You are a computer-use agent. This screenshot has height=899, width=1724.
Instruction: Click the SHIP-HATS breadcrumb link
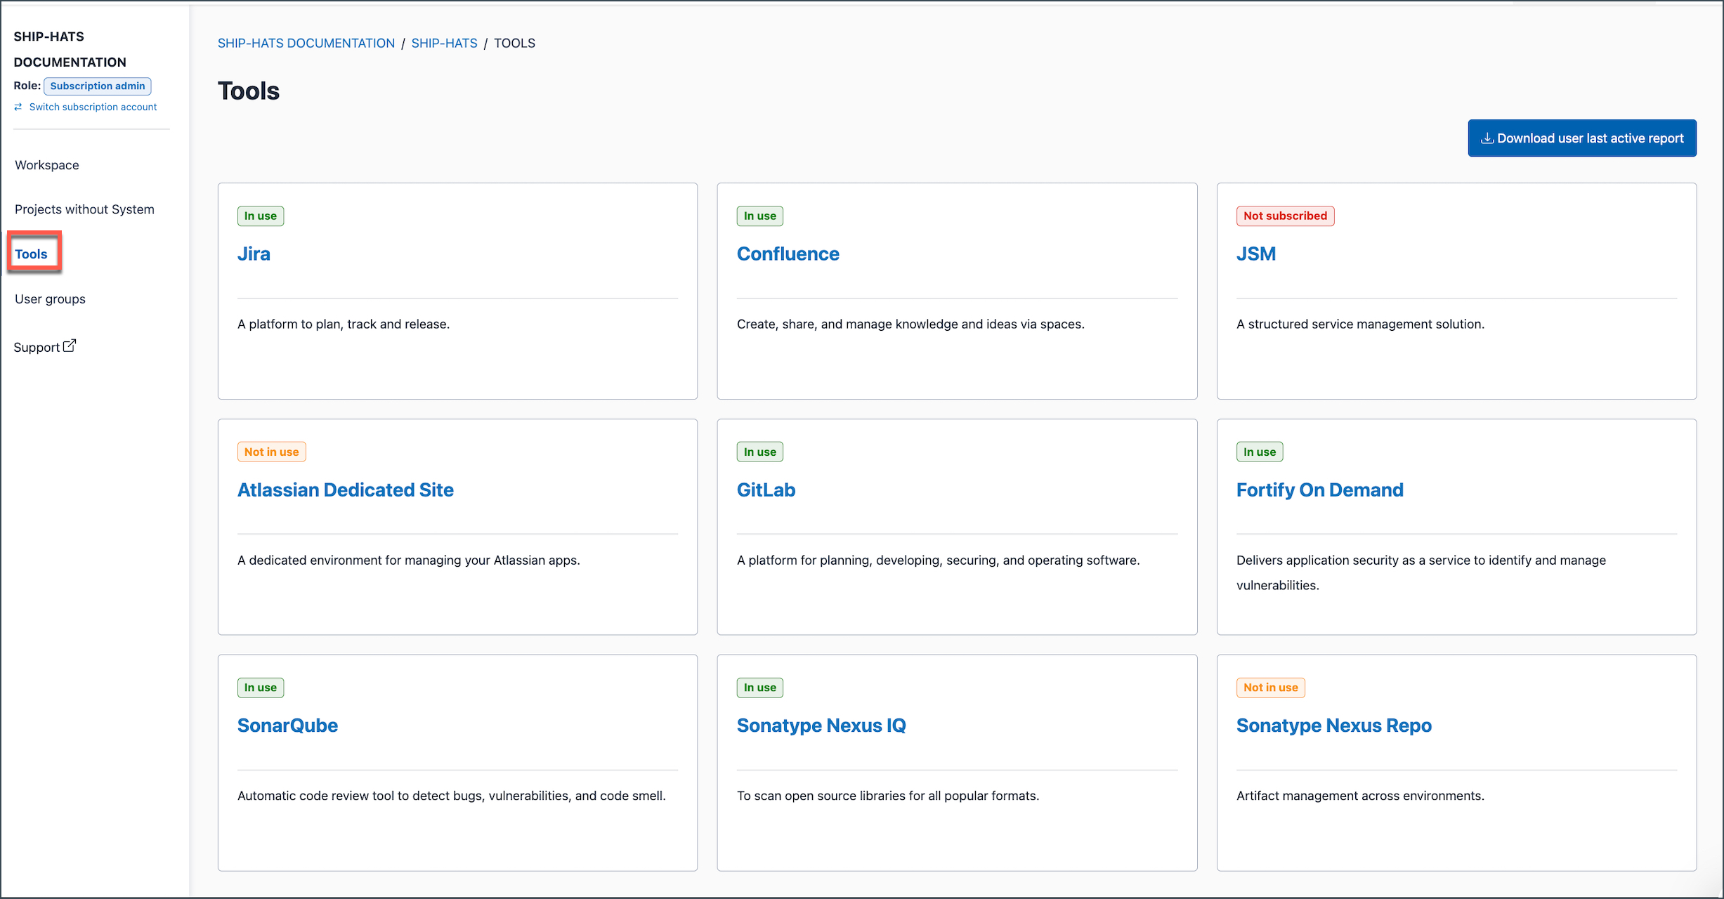pyautogui.click(x=444, y=43)
